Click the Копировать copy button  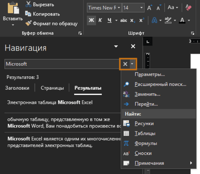coord(42,14)
